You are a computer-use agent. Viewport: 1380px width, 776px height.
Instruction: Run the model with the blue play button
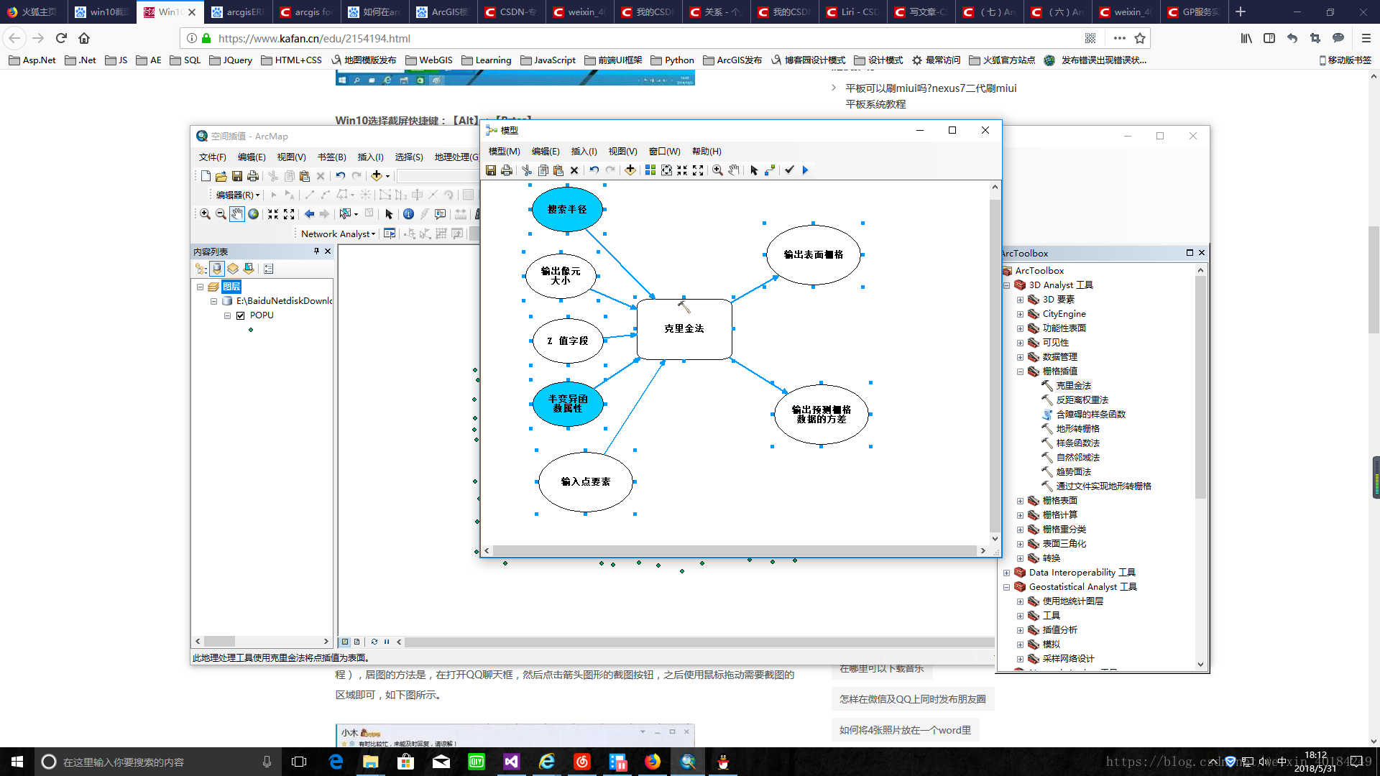click(x=805, y=170)
